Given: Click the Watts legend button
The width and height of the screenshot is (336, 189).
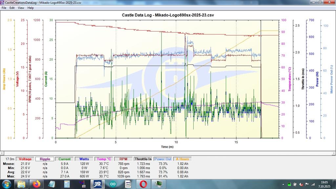Looking at the screenshot, I should (x=84, y=159).
